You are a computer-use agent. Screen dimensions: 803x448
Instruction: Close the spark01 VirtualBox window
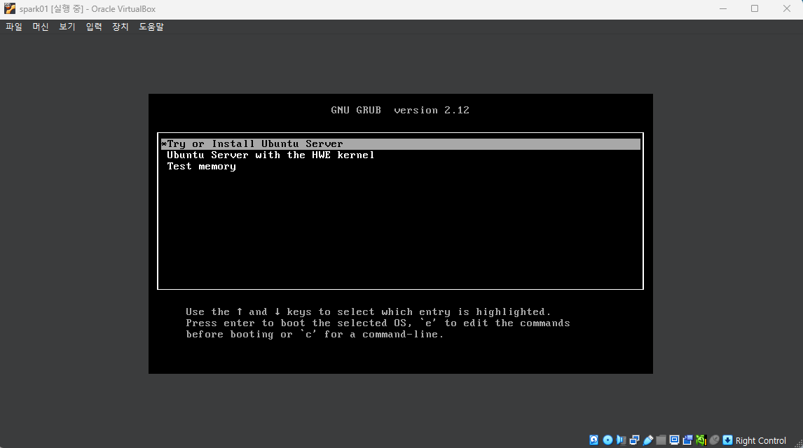(787, 8)
